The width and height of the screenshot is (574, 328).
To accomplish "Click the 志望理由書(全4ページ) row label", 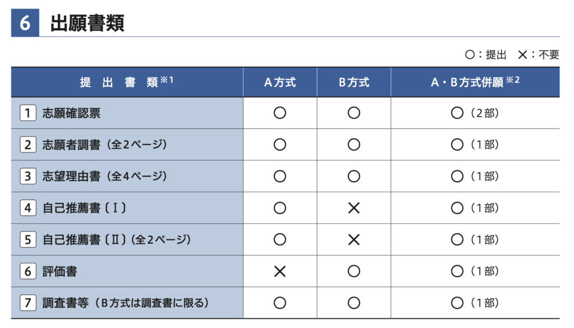I will tap(105, 176).
